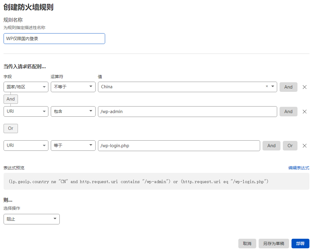Click the 则... heading

[x=8, y=200]
